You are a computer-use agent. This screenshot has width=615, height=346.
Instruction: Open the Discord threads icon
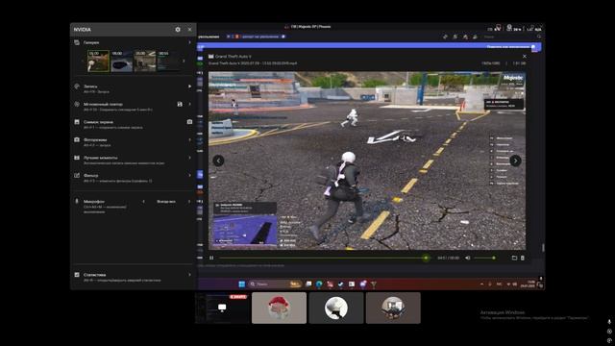click(445, 37)
